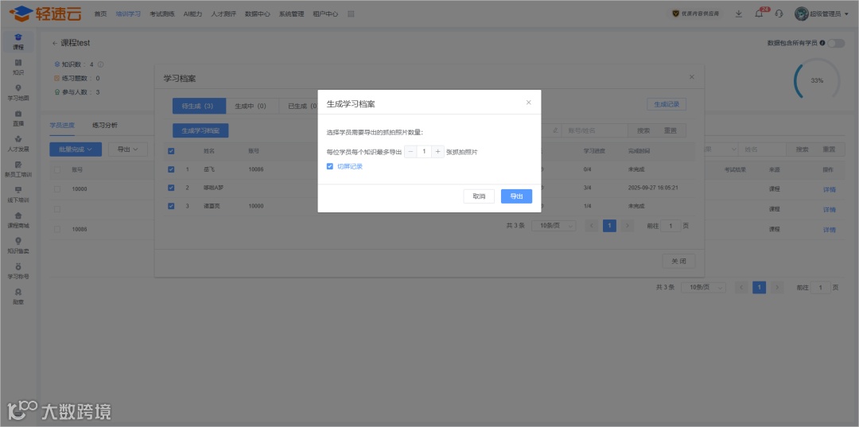Click the 优质内容供应商 badge
This screenshot has height=427, width=859.
pyautogui.click(x=696, y=14)
